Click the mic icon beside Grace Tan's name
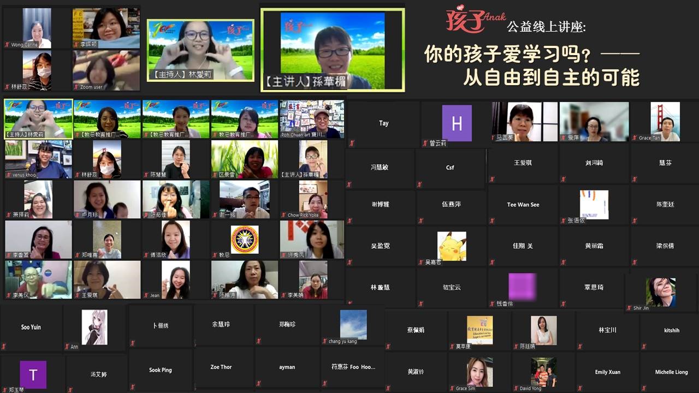The image size is (699, 393). pyautogui.click(x=636, y=138)
